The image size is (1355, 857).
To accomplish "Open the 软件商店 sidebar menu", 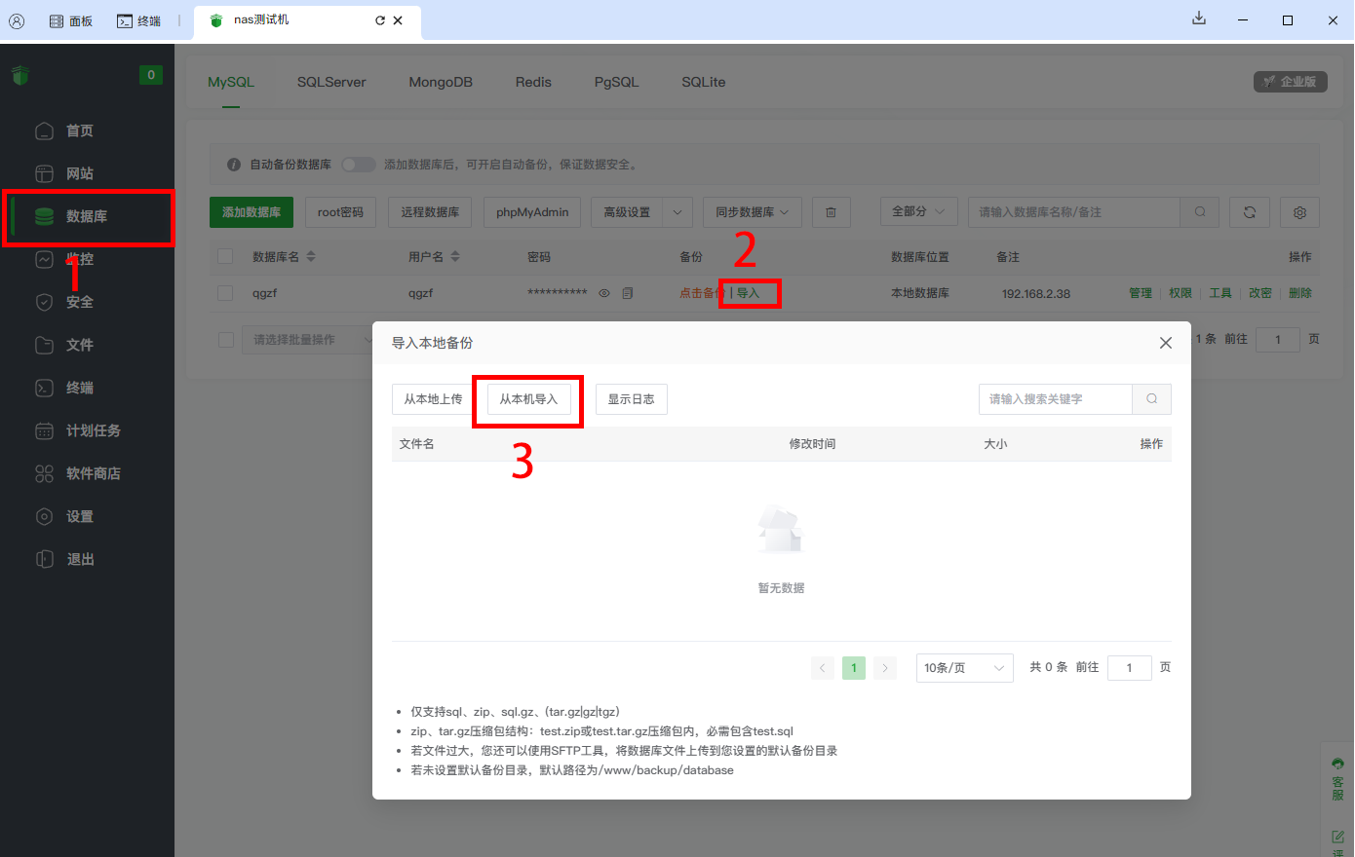I will click(93, 473).
